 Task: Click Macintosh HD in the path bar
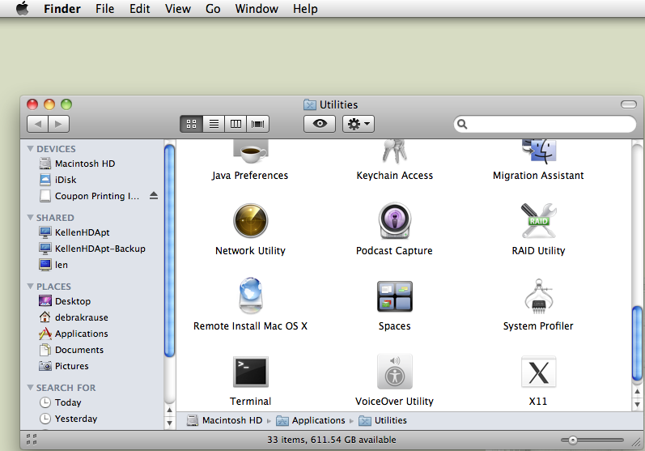coord(225,420)
